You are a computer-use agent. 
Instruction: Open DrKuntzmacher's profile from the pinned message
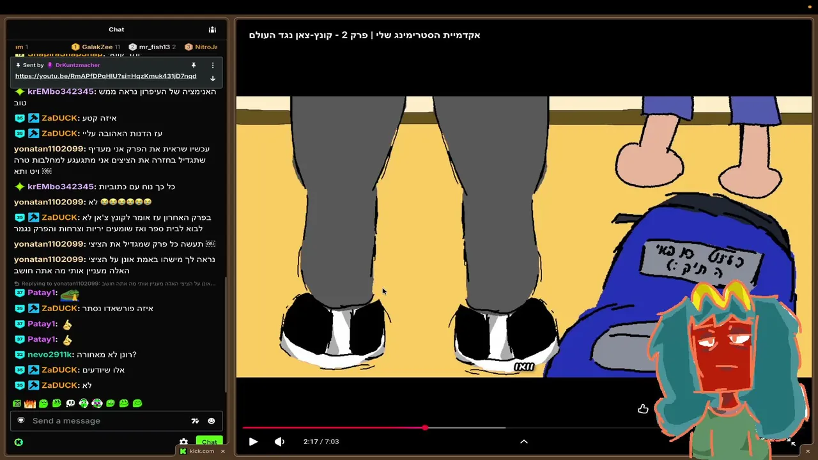(77, 65)
